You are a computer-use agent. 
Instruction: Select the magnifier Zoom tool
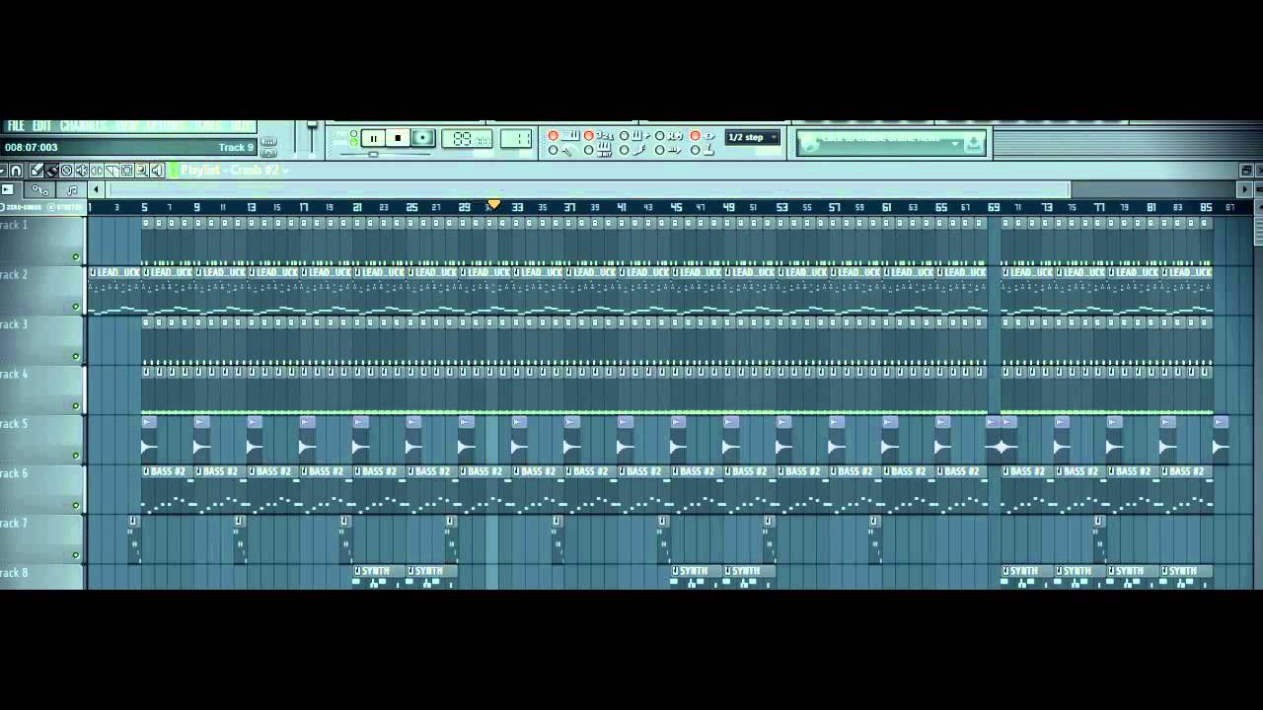[x=142, y=170]
